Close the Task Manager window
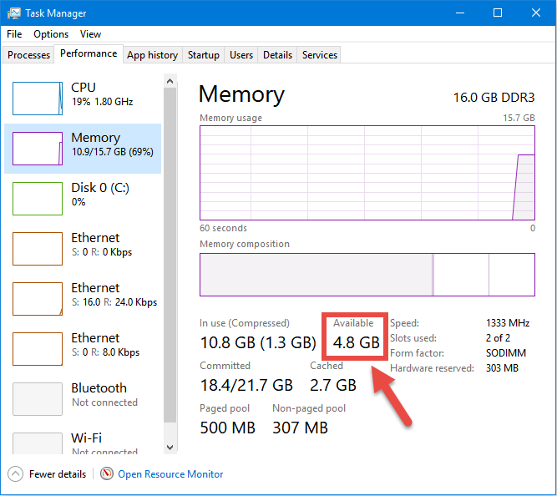 click(536, 13)
